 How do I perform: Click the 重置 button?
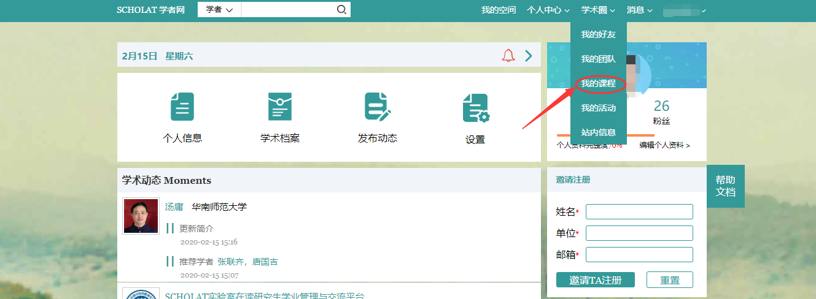tap(669, 280)
